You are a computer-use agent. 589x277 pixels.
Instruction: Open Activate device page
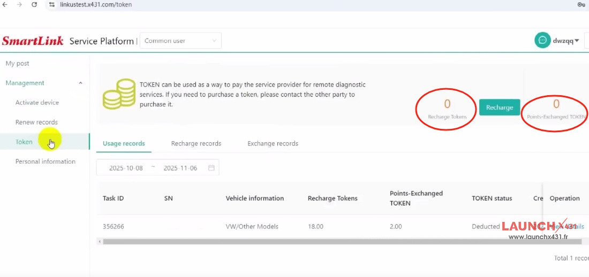point(37,103)
